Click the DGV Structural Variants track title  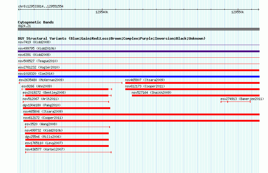click(112, 38)
